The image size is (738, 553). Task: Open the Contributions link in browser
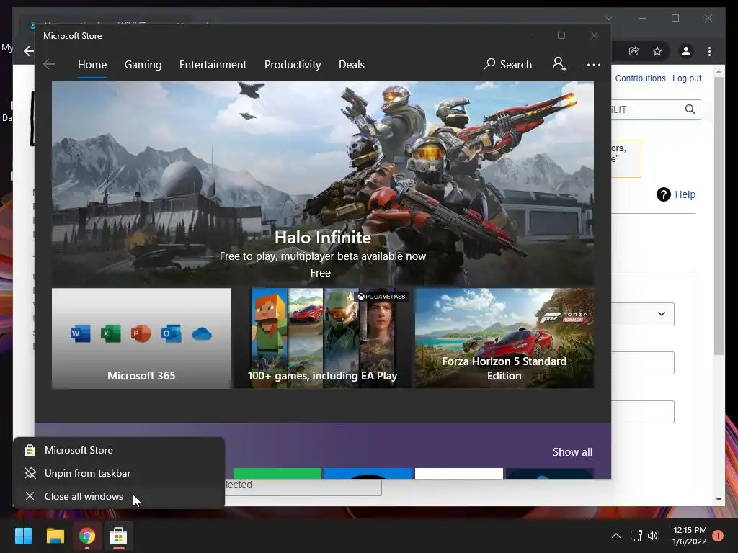(640, 78)
